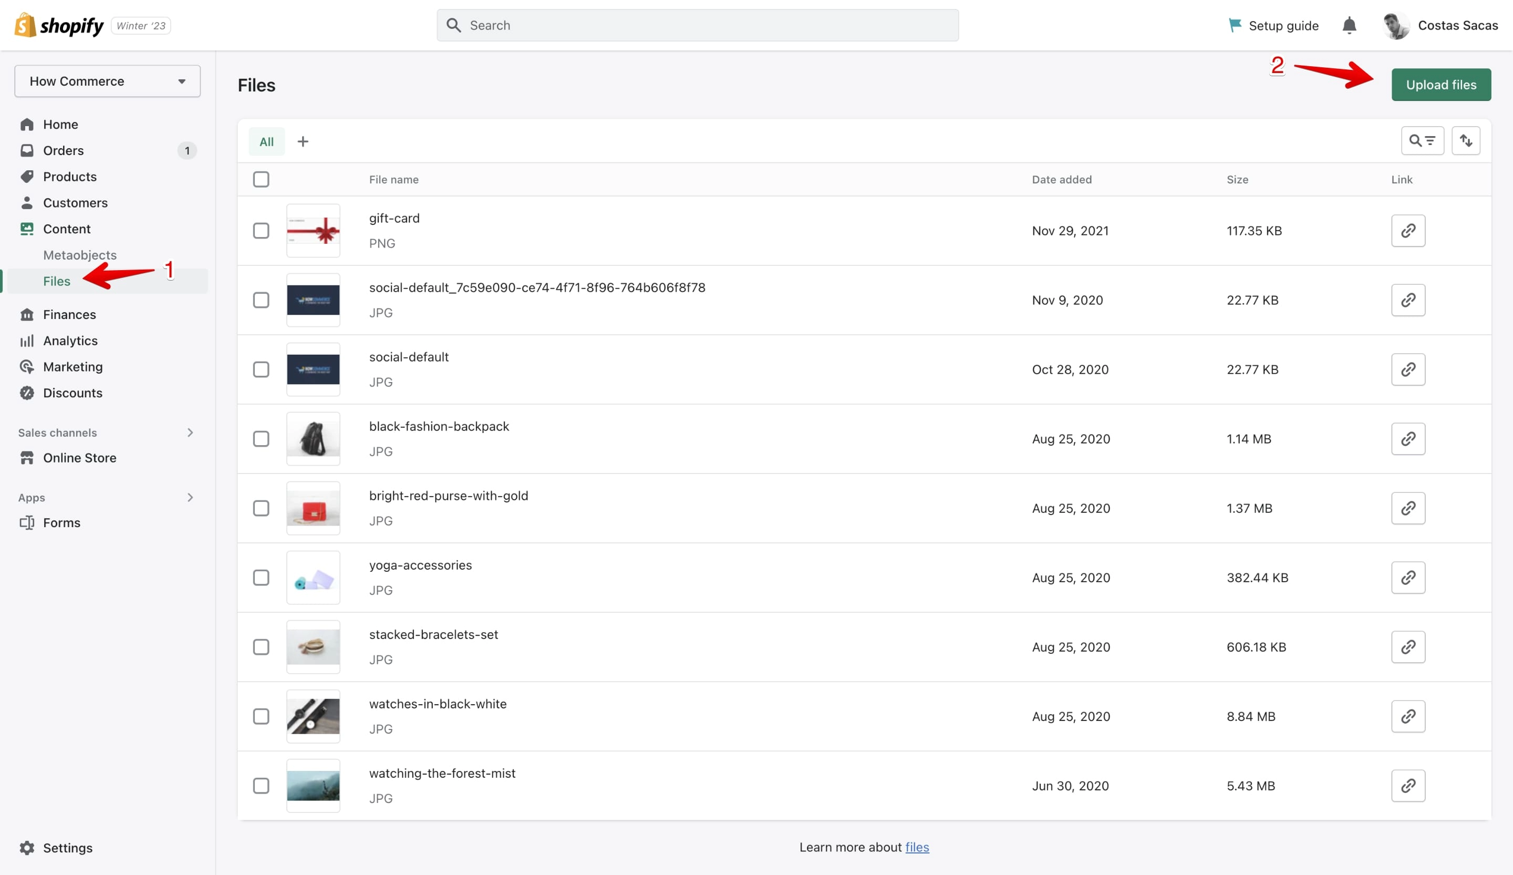Copy link for yoga-accessories

[x=1408, y=577]
